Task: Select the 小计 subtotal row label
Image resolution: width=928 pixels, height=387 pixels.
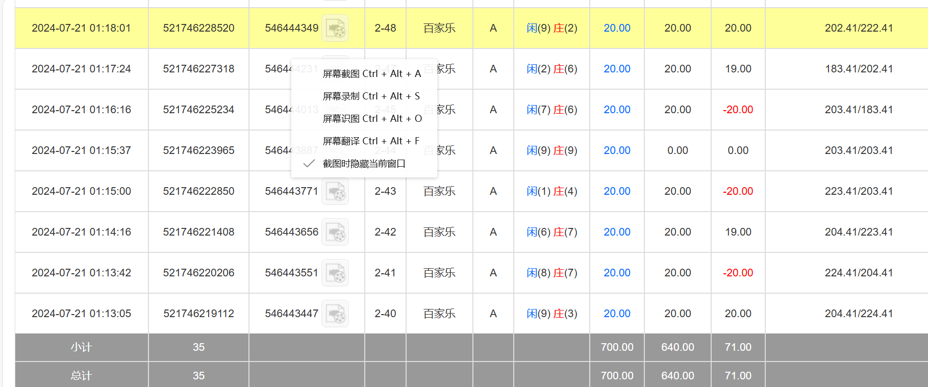Action: (x=81, y=347)
